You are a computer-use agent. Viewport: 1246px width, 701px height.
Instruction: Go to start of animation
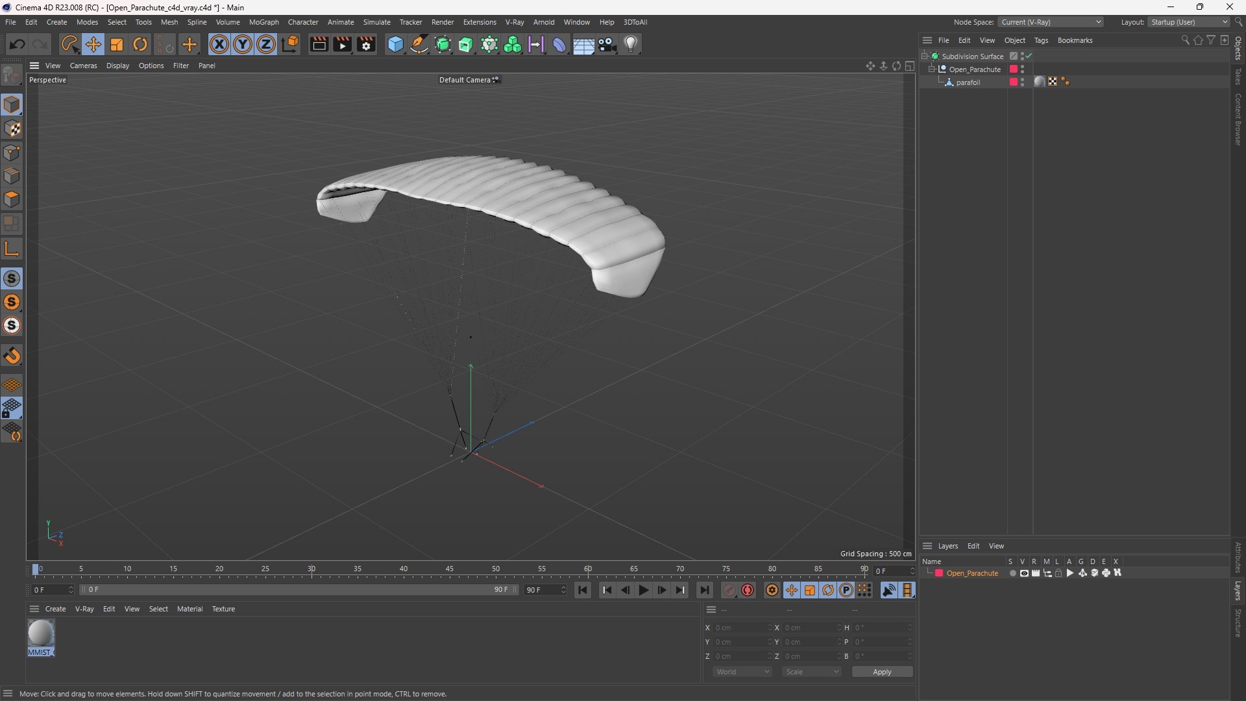tap(583, 590)
